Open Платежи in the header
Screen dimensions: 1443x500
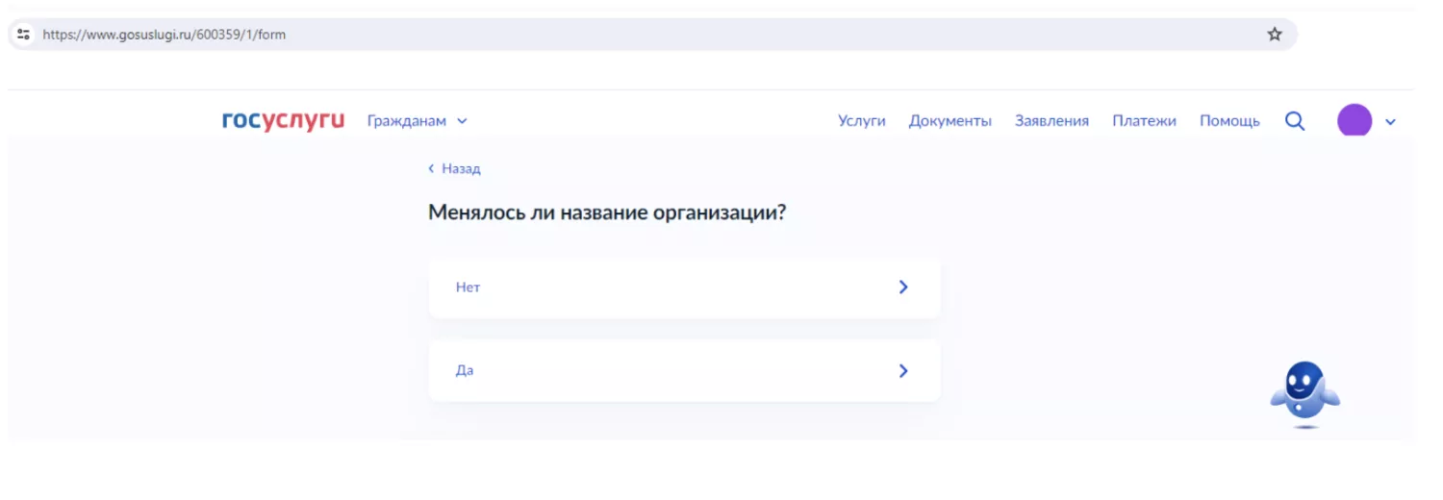coord(1144,121)
